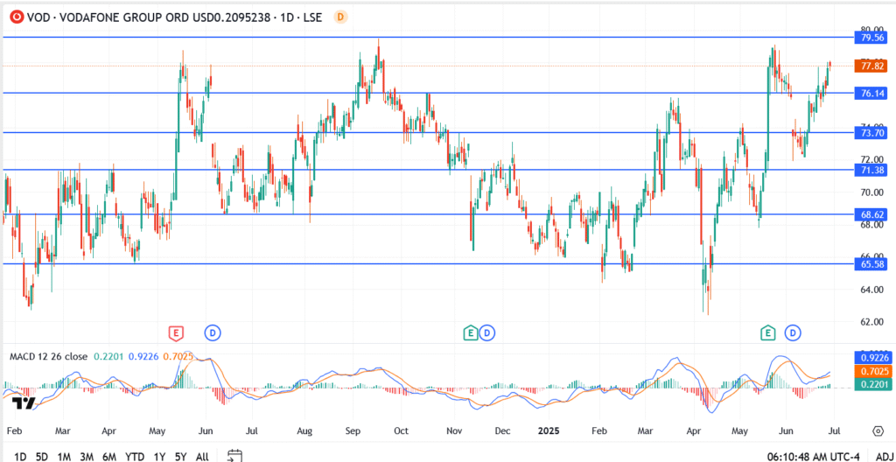Select the YTD time range
The image size is (896, 462).
[135, 456]
